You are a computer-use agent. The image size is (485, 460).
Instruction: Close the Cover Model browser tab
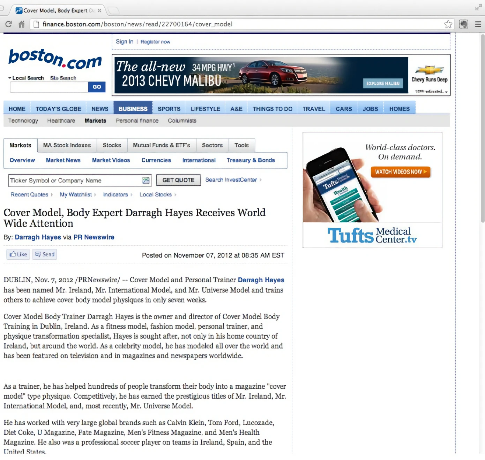coord(99,10)
